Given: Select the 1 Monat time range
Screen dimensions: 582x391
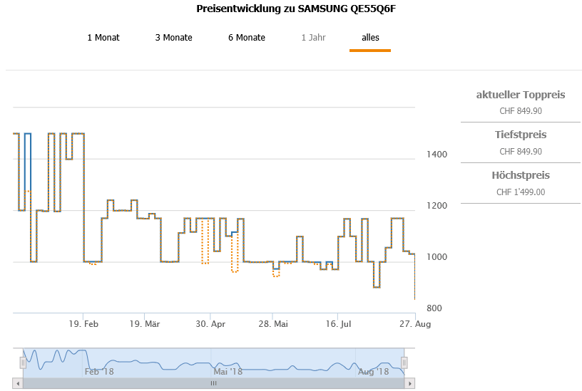Looking at the screenshot, I should point(103,38).
